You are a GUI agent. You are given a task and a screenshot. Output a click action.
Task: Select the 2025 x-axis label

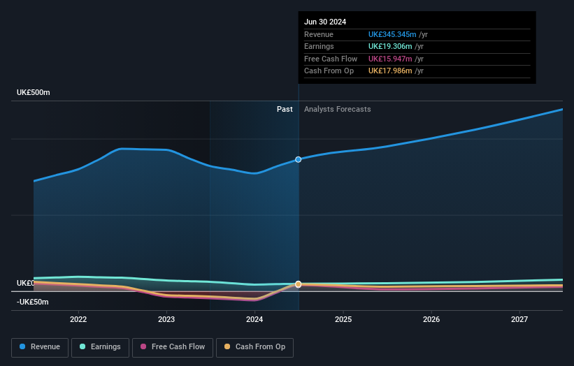tap(343, 319)
